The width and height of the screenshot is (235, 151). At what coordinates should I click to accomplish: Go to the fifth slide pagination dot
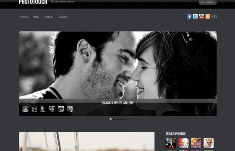click(125, 119)
